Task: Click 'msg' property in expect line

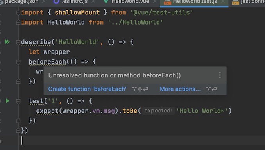Action: pyautogui.click(x=109, y=111)
